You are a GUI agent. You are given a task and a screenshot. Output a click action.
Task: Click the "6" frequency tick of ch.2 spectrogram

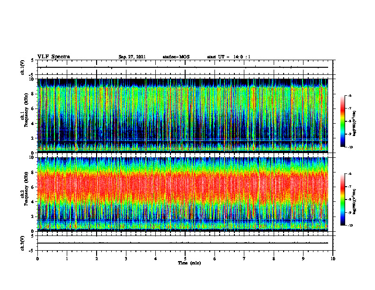click(x=33, y=187)
